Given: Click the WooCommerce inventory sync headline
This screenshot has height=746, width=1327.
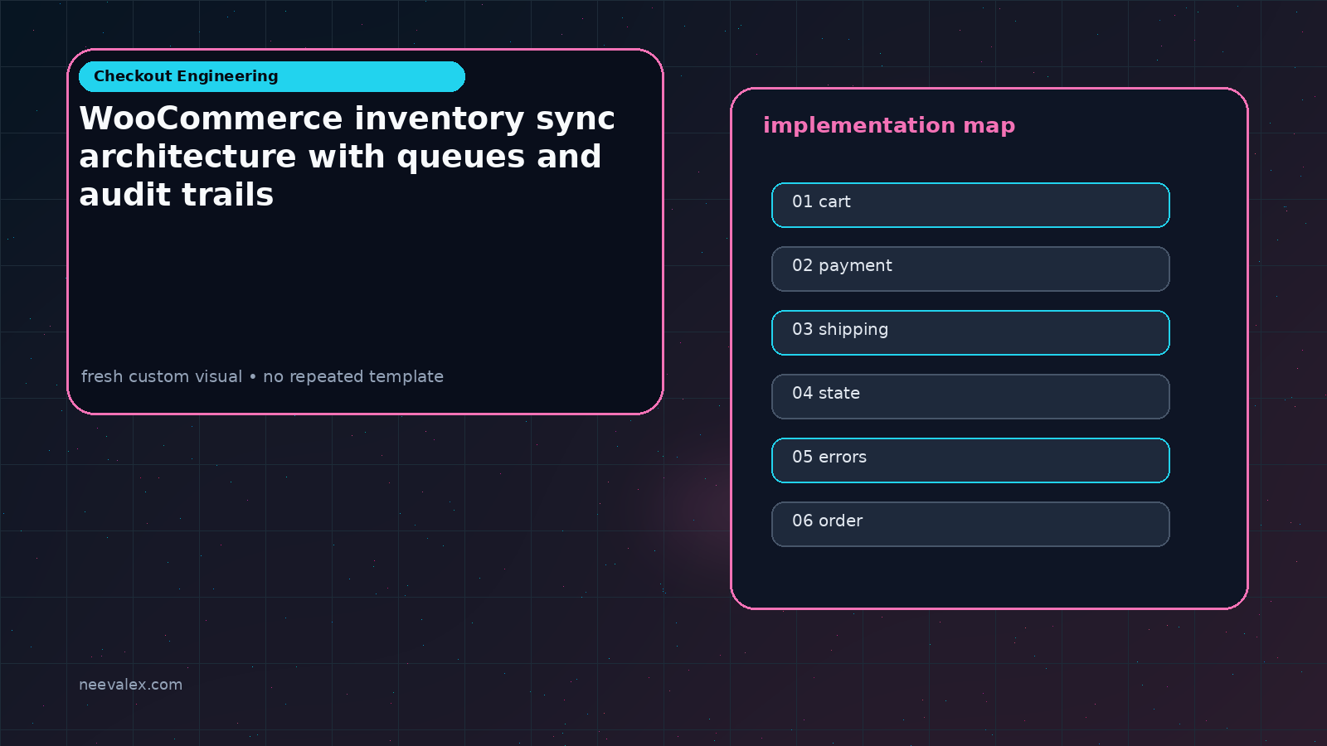Looking at the screenshot, I should point(347,156).
